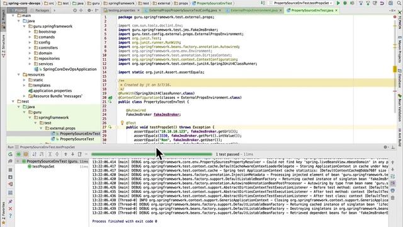Rerun the test in Run panel
This screenshot has width=403, height=227.
pyautogui.click(x=10, y=154)
